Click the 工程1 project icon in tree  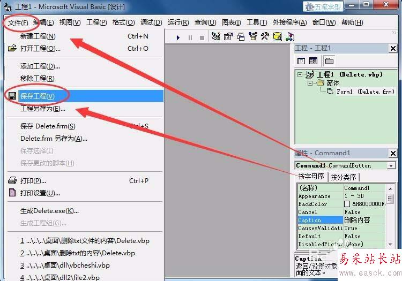(x=310, y=74)
